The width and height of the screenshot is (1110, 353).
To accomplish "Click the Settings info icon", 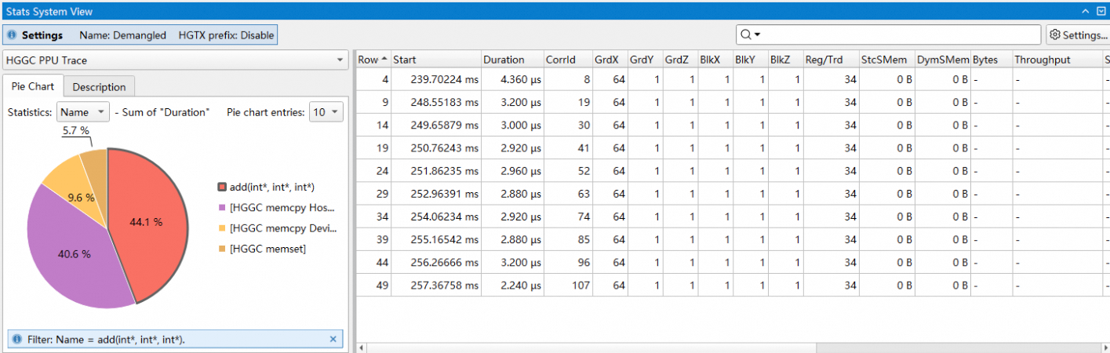I will (x=13, y=35).
